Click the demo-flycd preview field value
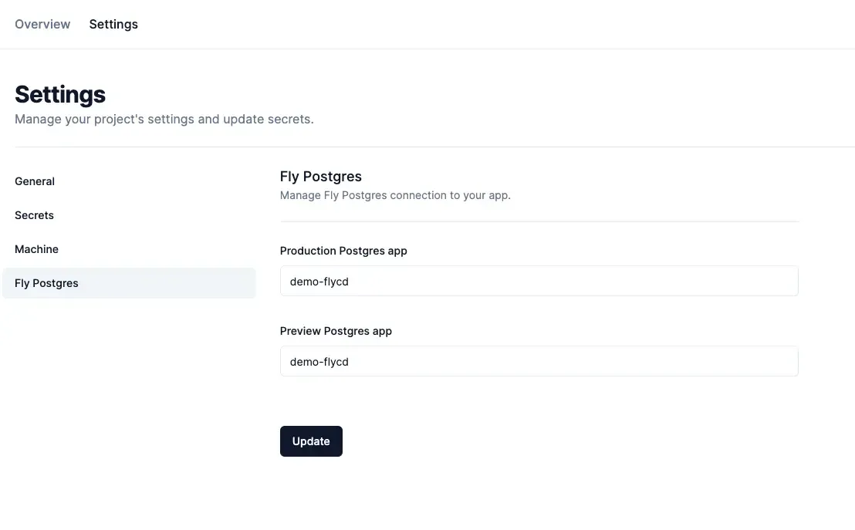 point(319,361)
